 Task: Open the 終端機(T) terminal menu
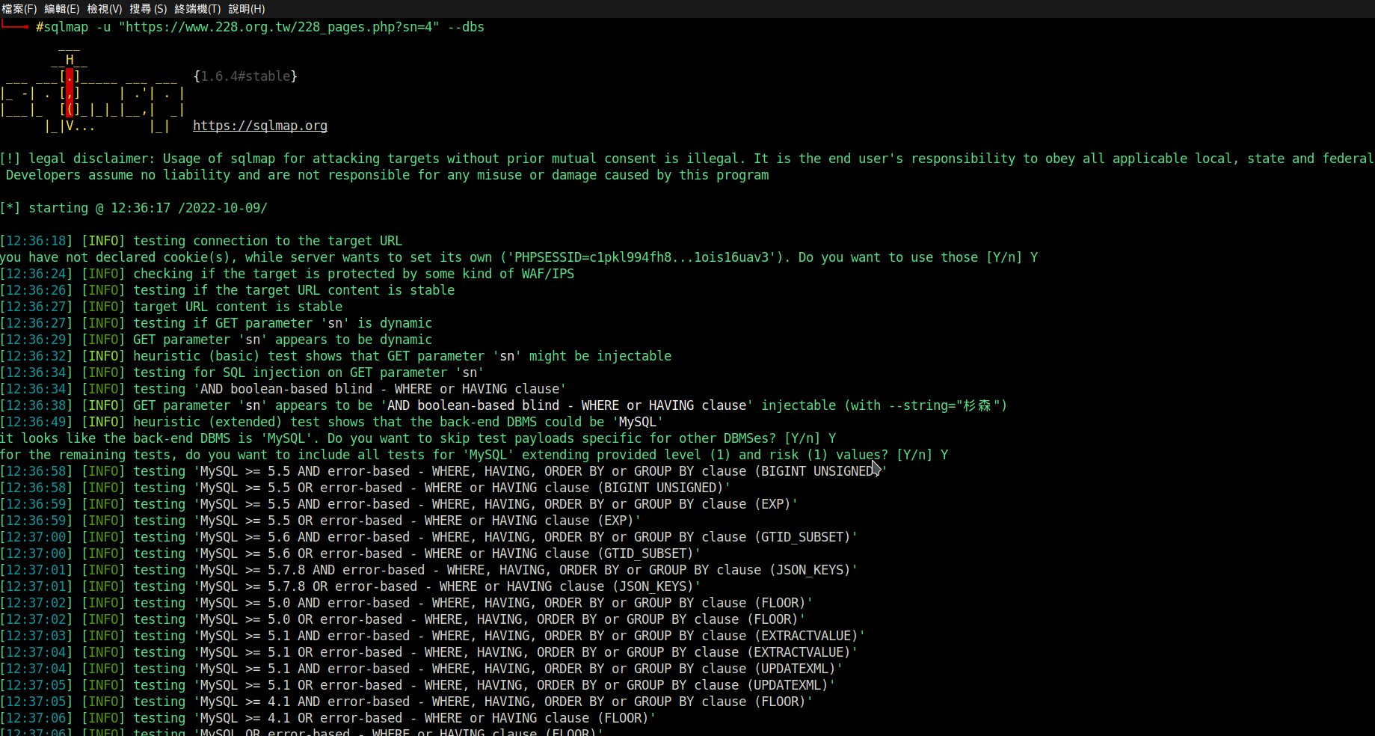click(197, 9)
